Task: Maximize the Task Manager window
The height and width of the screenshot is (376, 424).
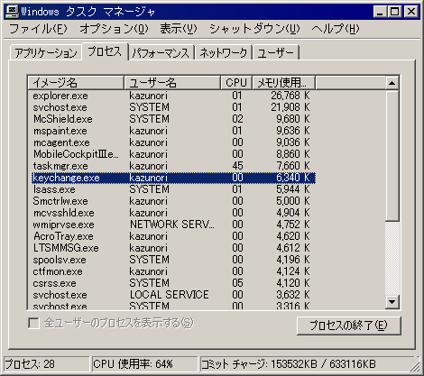Action: click(395, 12)
